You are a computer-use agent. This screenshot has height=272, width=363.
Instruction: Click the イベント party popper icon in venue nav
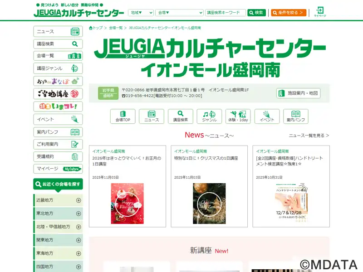coord(267,117)
